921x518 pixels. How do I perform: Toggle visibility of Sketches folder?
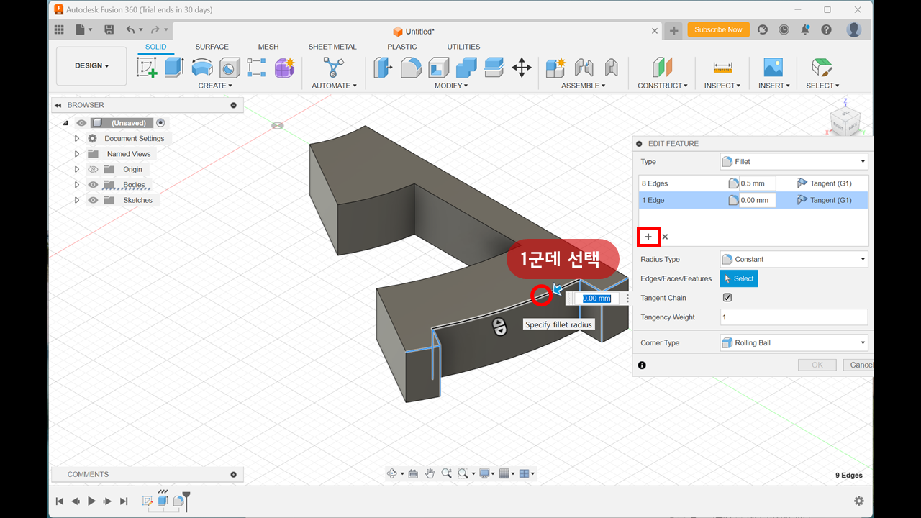[93, 200]
